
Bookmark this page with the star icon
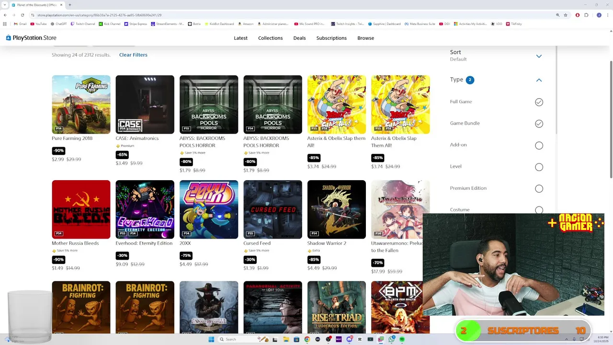point(566,15)
